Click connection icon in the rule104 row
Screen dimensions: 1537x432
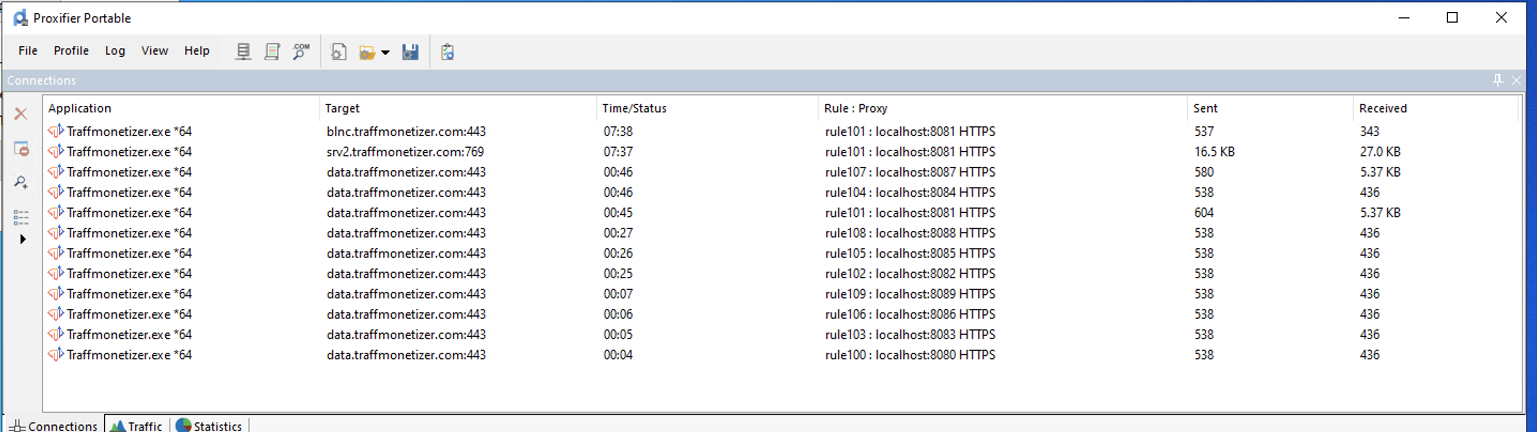tap(56, 192)
